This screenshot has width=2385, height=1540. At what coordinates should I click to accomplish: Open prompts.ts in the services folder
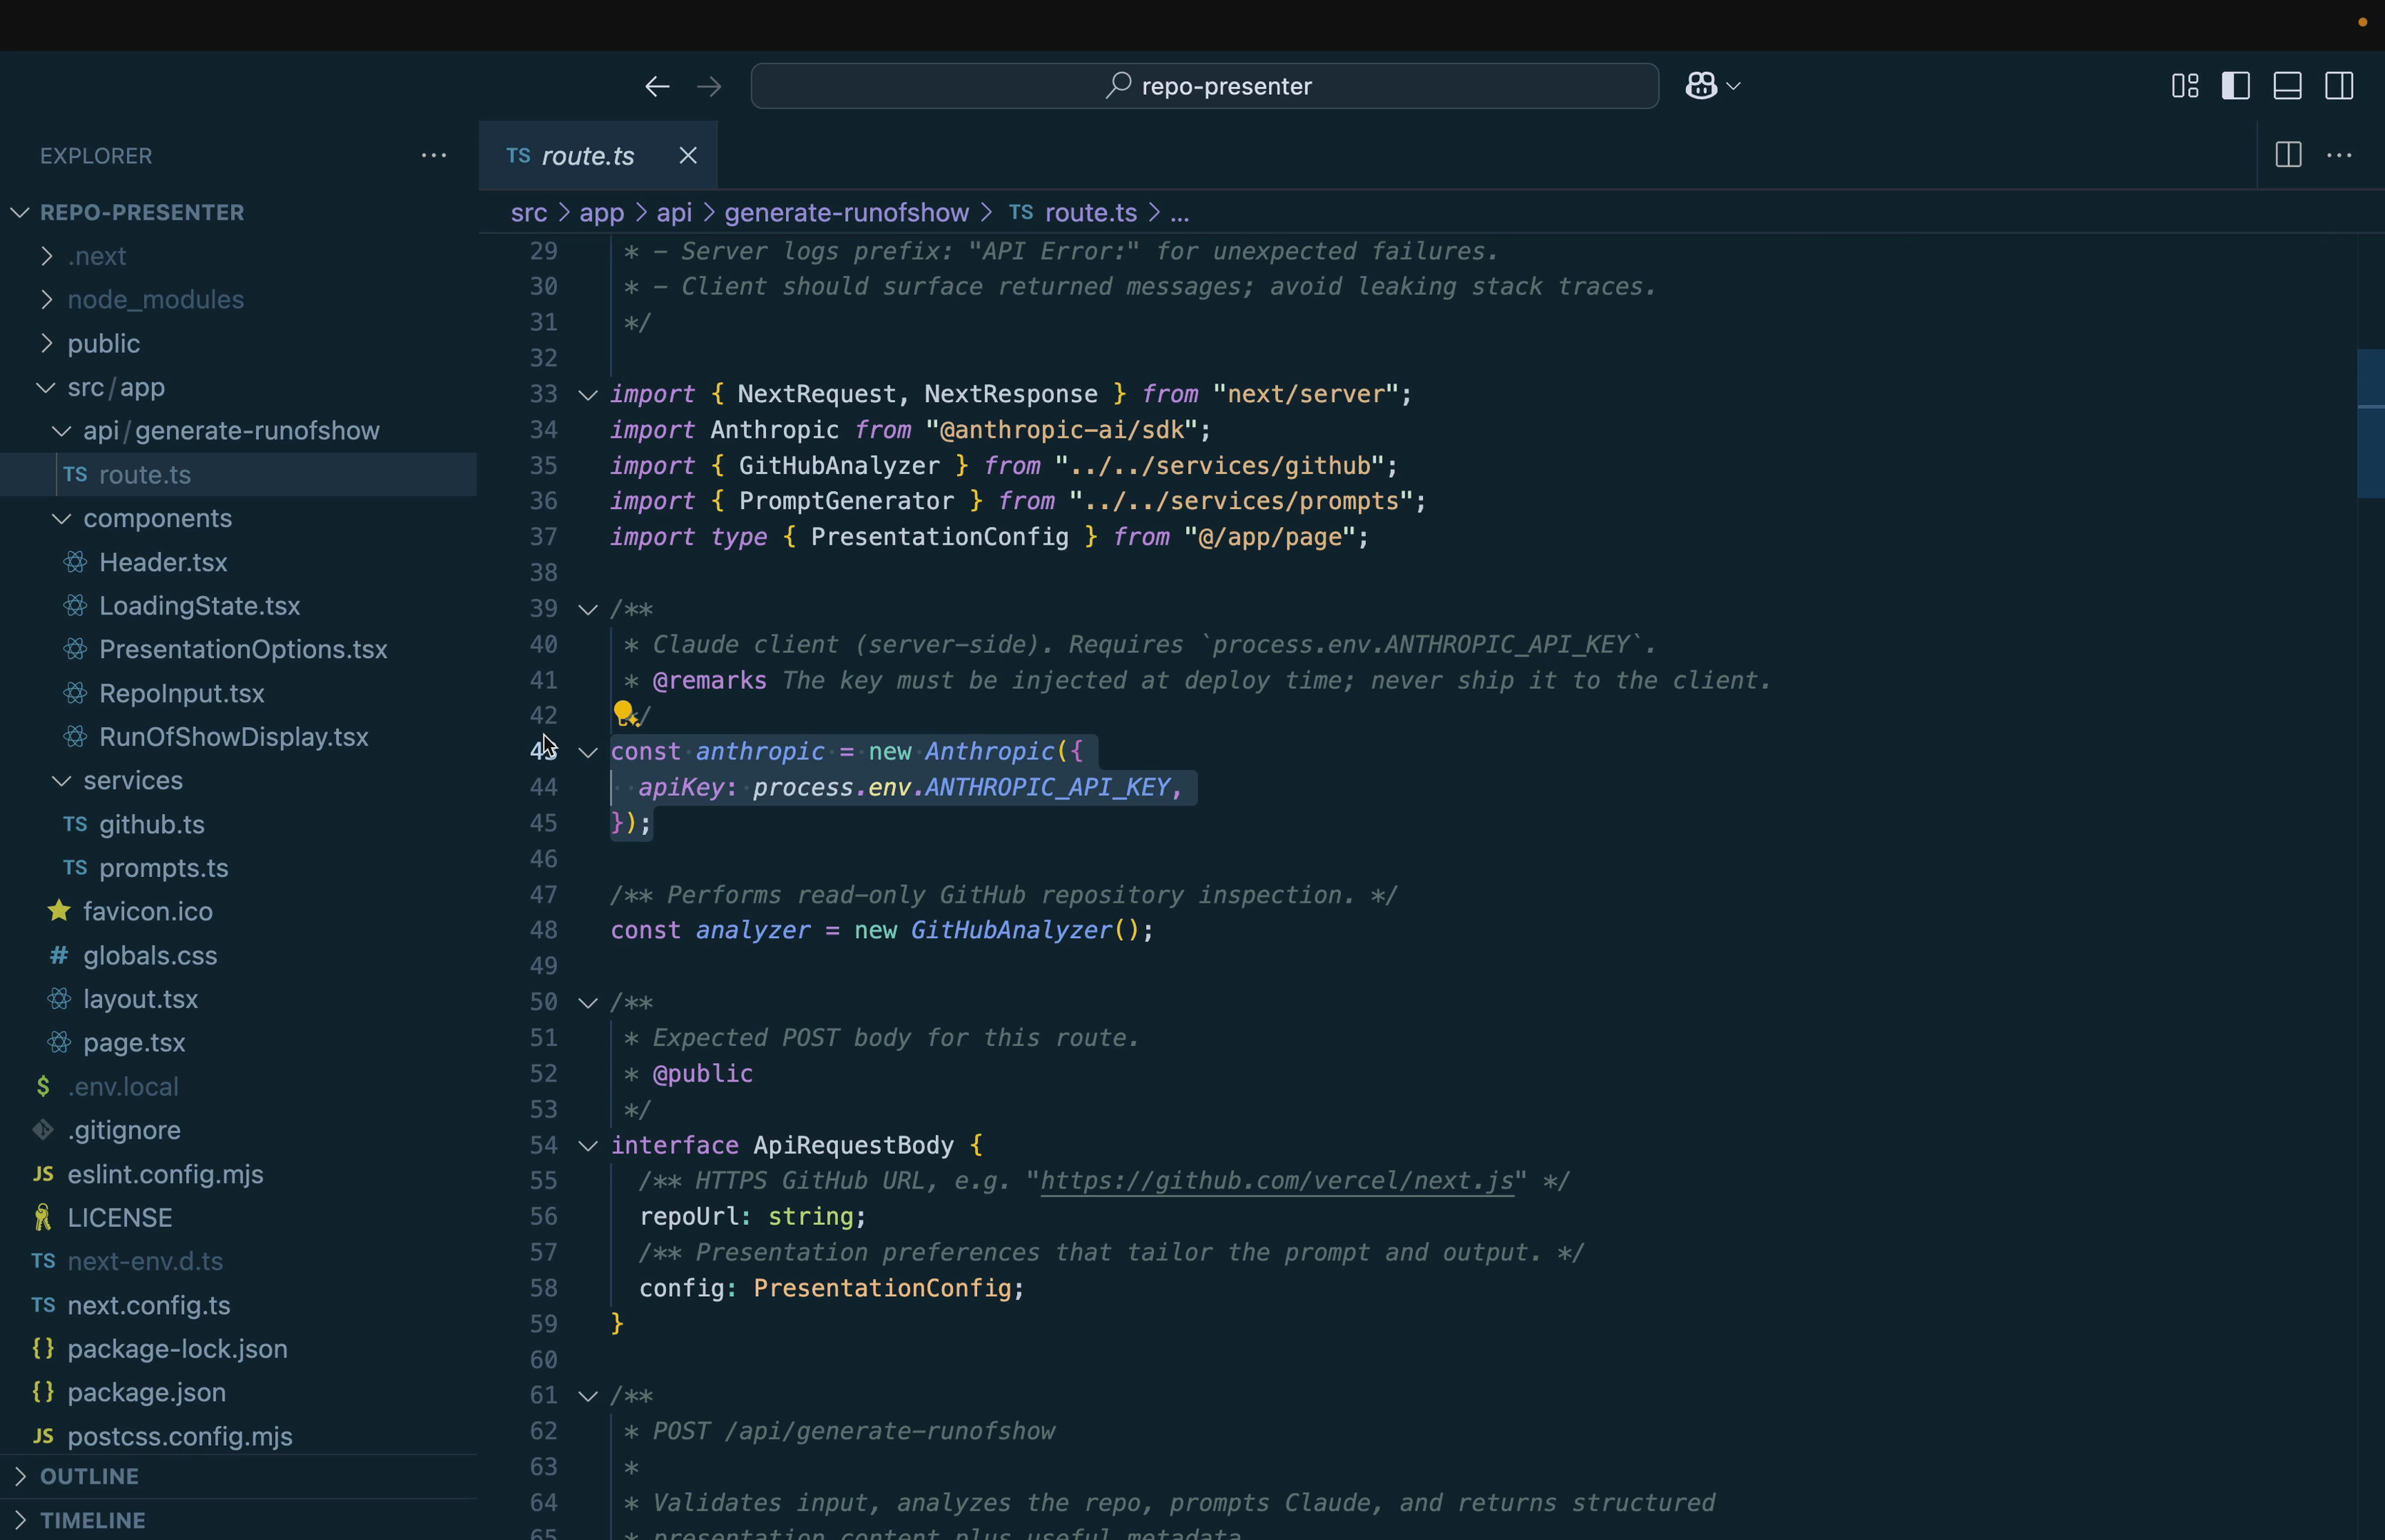pos(238,868)
